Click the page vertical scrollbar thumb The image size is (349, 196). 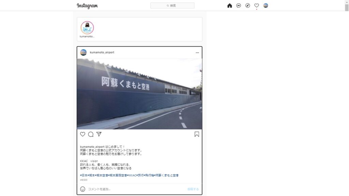[347, 5]
